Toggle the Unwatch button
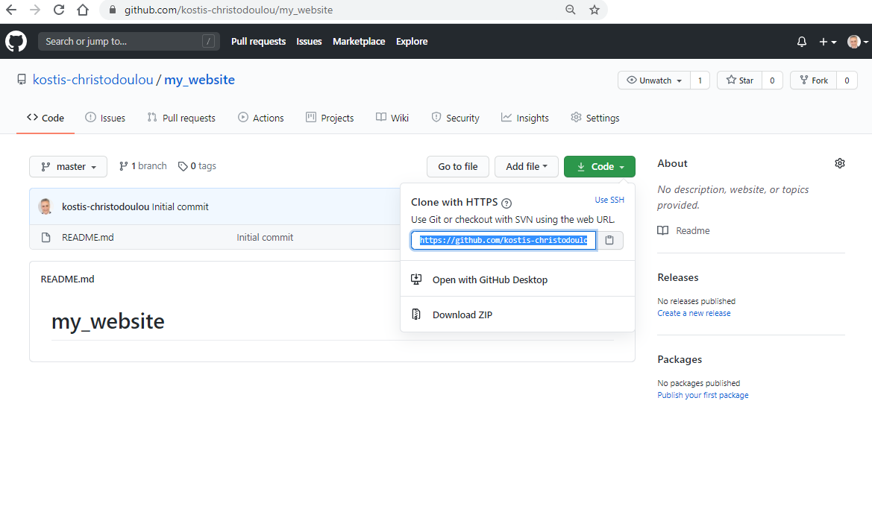Screen dimensions: 872x512 tap(654, 80)
